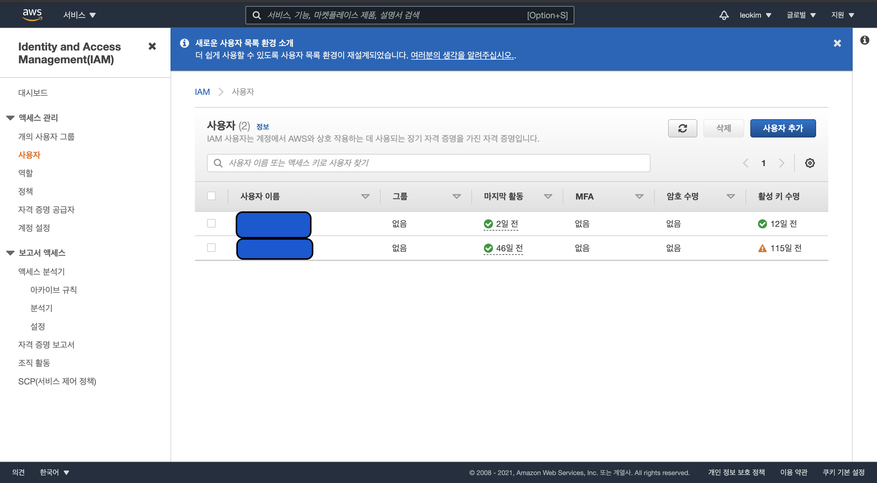
Task: Open the 서비스 services dropdown
Action: pyautogui.click(x=79, y=15)
